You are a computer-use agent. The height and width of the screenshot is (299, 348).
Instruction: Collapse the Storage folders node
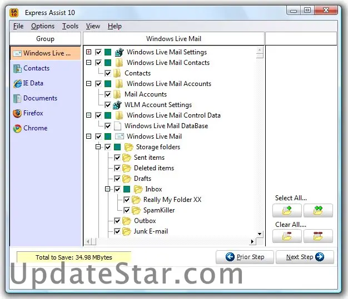tap(98, 147)
